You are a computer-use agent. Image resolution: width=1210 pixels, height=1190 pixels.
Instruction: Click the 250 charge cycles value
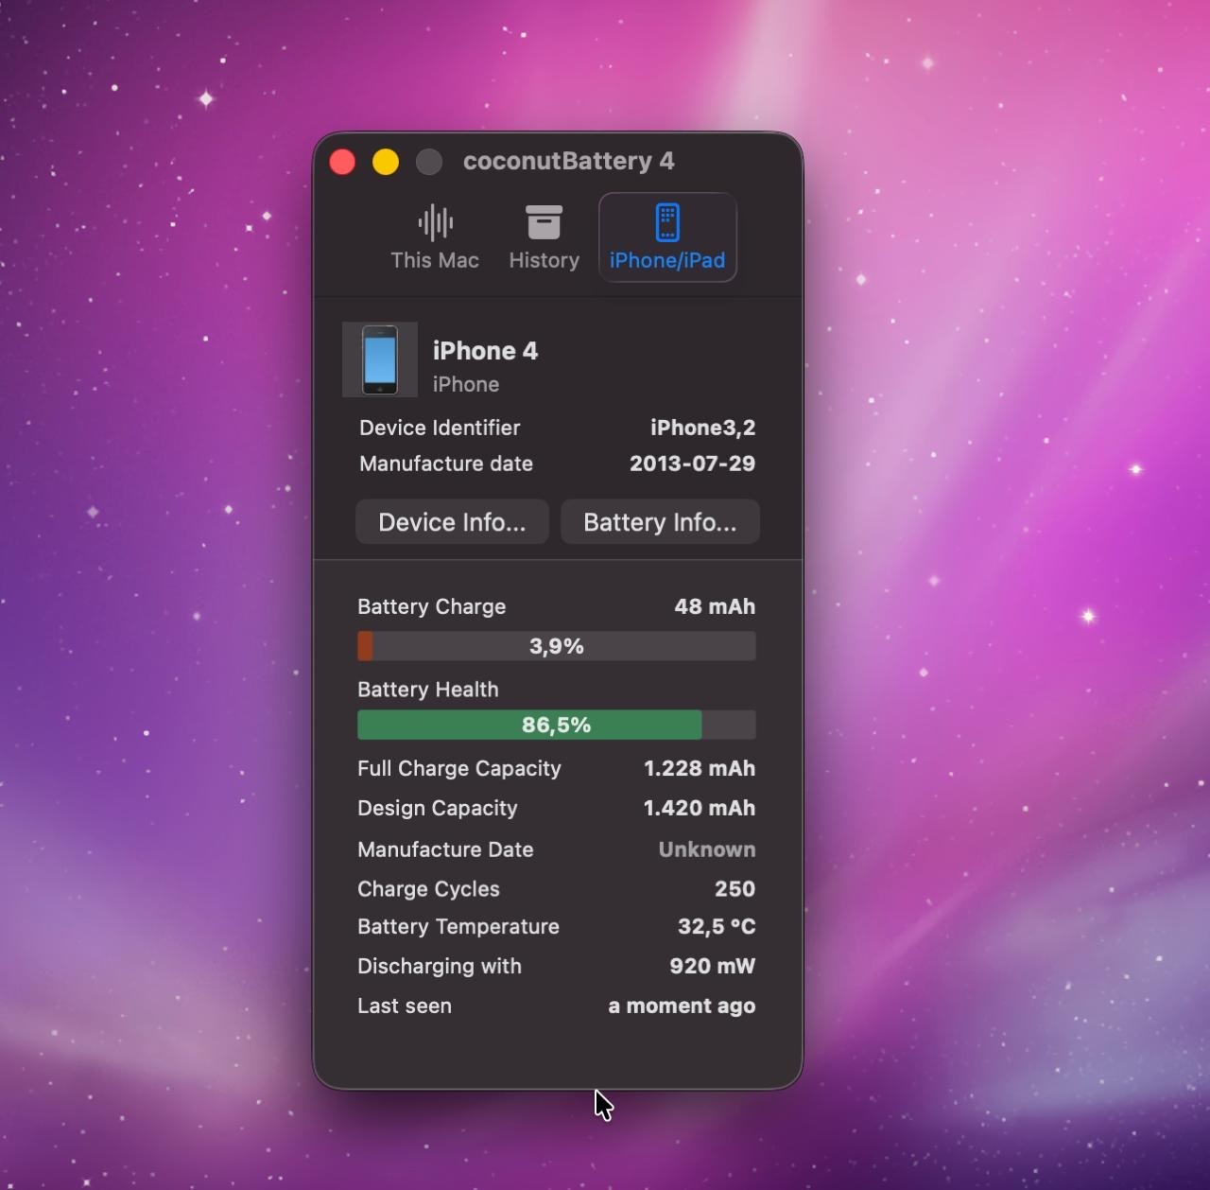735,889
